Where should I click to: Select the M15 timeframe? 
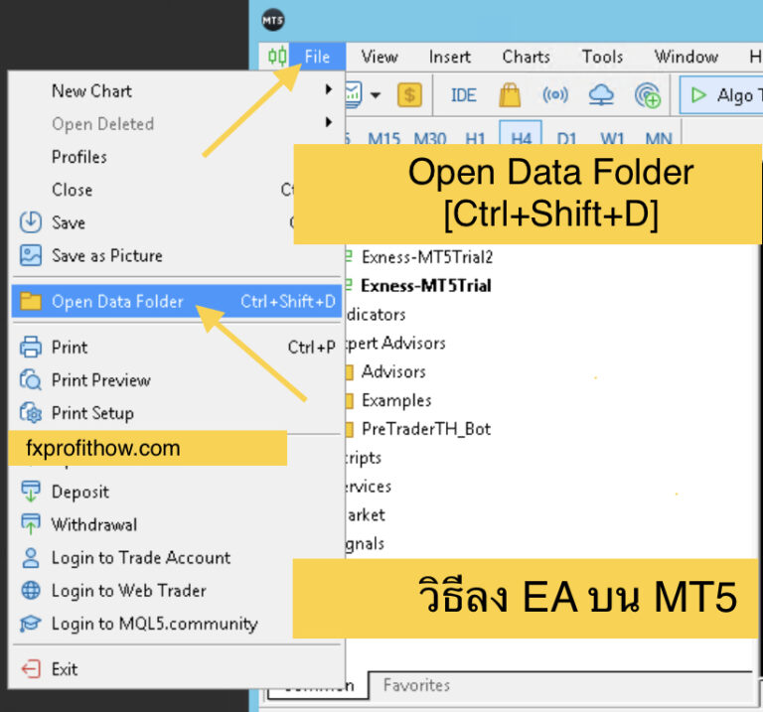(x=384, y=139)
